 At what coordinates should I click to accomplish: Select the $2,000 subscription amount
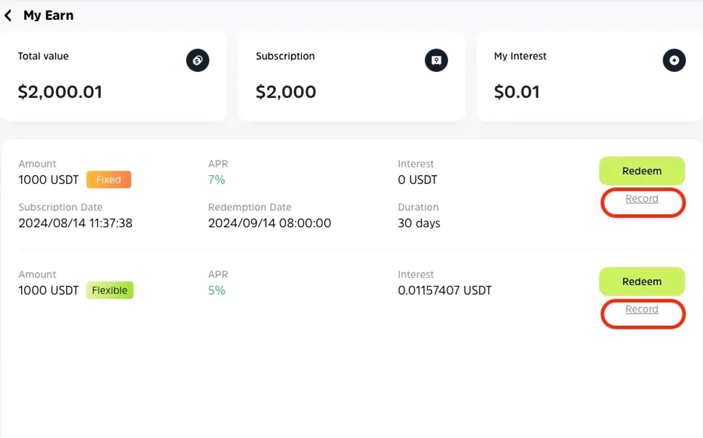point(286,92)
